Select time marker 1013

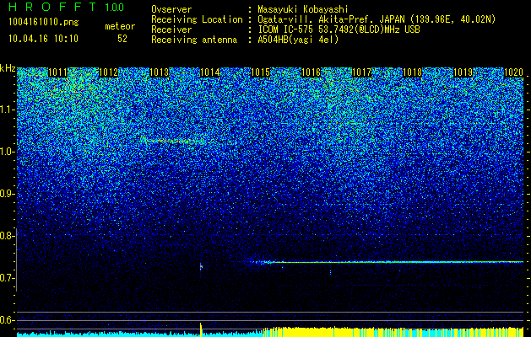click(160, 72)
